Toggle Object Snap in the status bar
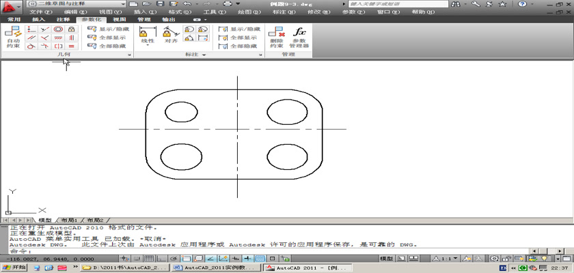Viewport: 574px width, 273px height. [186, 259]
